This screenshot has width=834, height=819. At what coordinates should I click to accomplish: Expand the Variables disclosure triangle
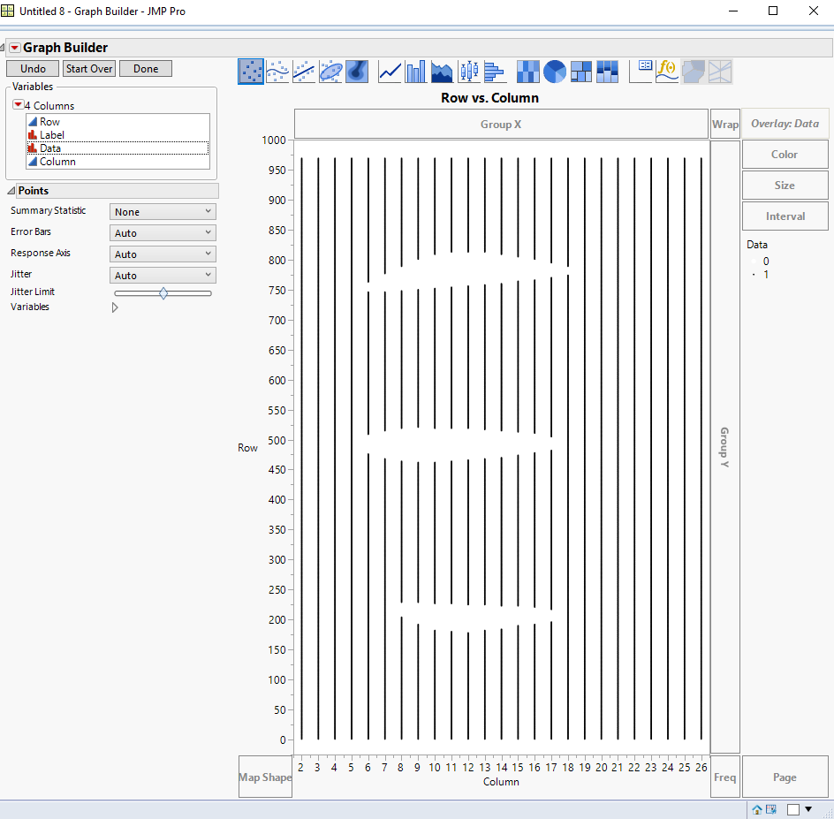[115, 307]
